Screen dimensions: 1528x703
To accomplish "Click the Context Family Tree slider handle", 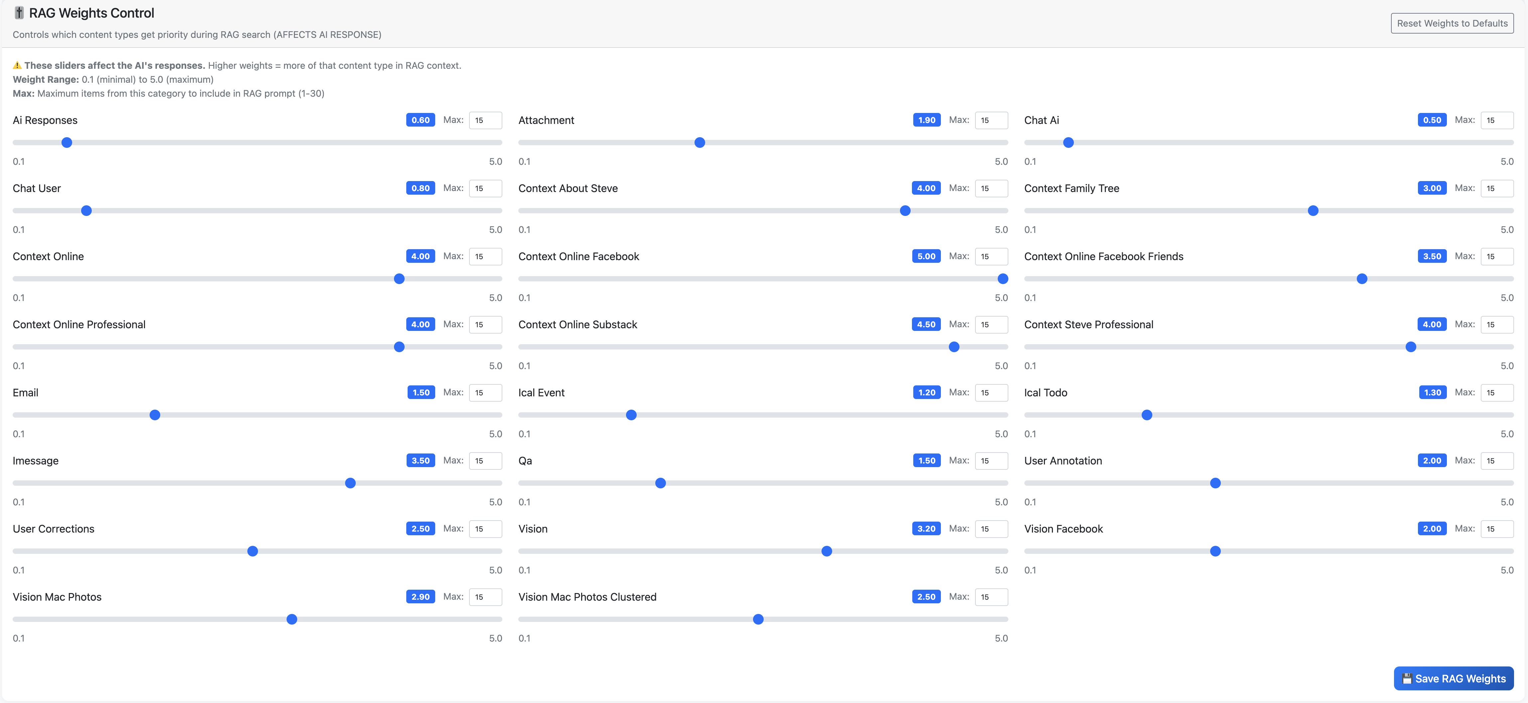I will pyautogui.click(x=1313, y=211).
